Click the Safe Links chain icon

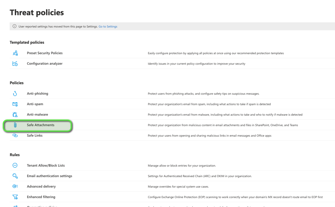point(15,136)
